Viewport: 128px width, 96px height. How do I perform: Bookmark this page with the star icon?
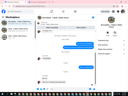click(x=117, y=6)
